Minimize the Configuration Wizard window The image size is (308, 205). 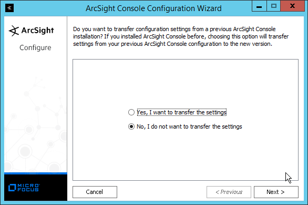tap(259, 6)
